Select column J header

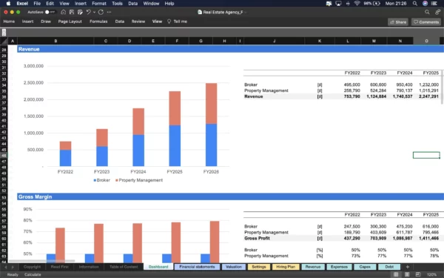pos(274,41)
